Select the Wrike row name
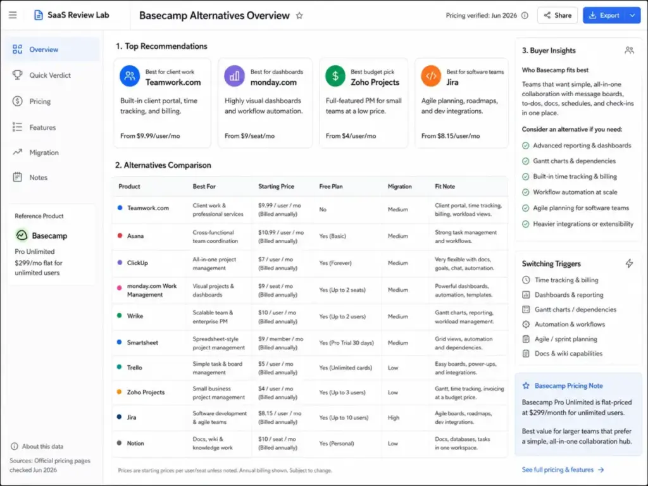 point(135,316)
